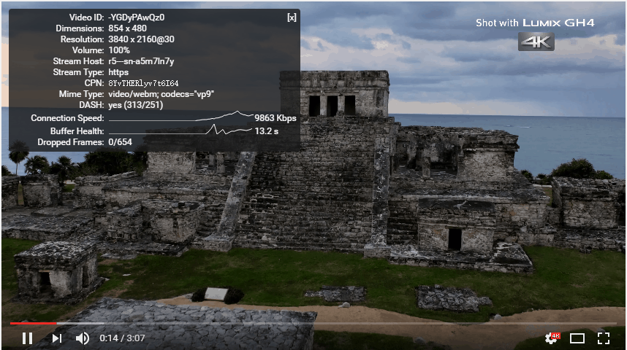Click the Stream Host value r5---sn-a5m7ln7y
The image size is (627, 350).
point(141,61)
